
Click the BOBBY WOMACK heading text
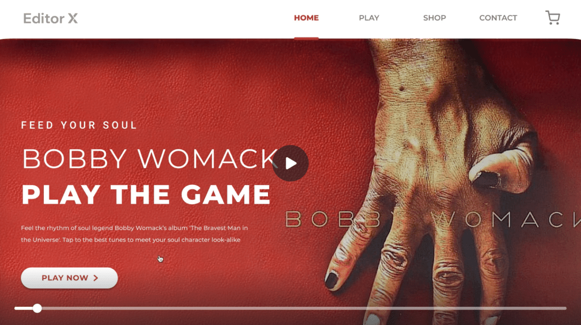[x=150, y=159]
